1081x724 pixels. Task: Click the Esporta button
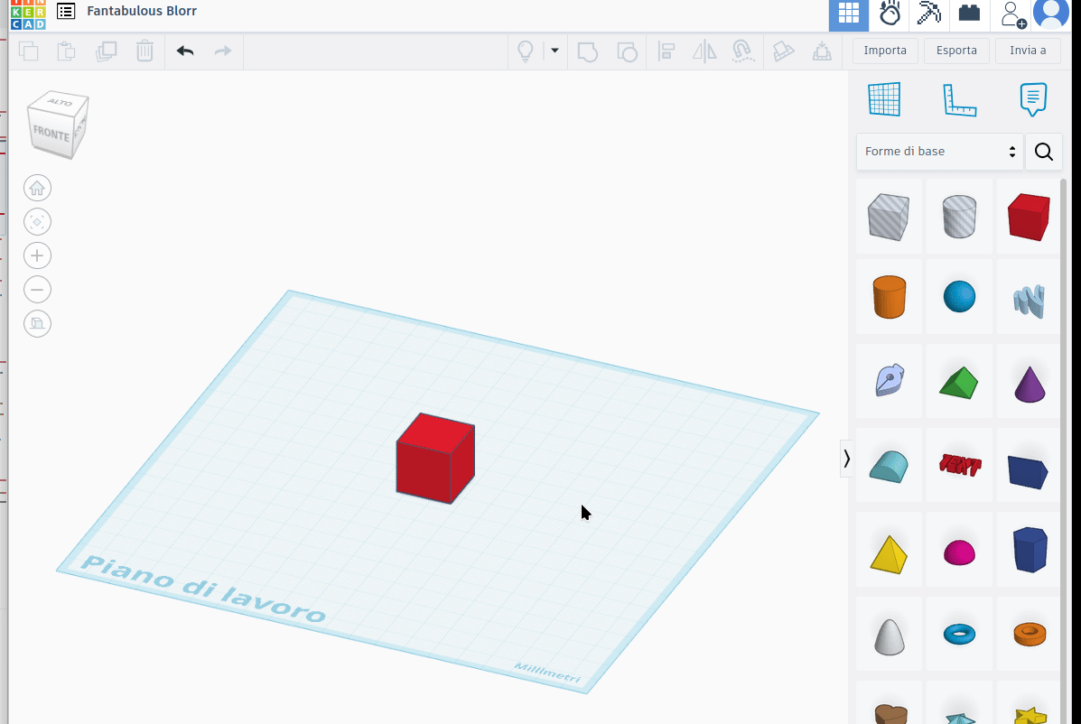tap(956, 51)
